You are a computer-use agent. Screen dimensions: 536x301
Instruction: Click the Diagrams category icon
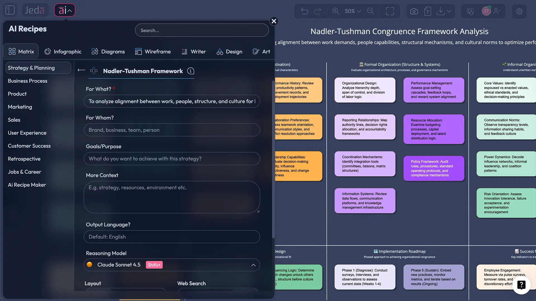coord(94,51)
